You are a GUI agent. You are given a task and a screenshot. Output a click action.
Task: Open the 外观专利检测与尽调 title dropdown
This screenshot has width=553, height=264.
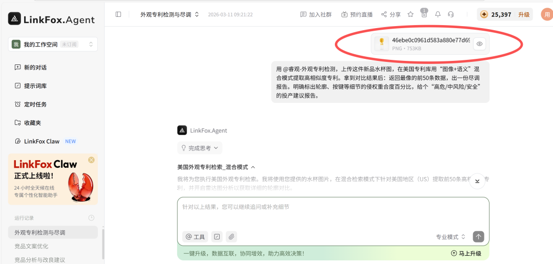(169, 14)
